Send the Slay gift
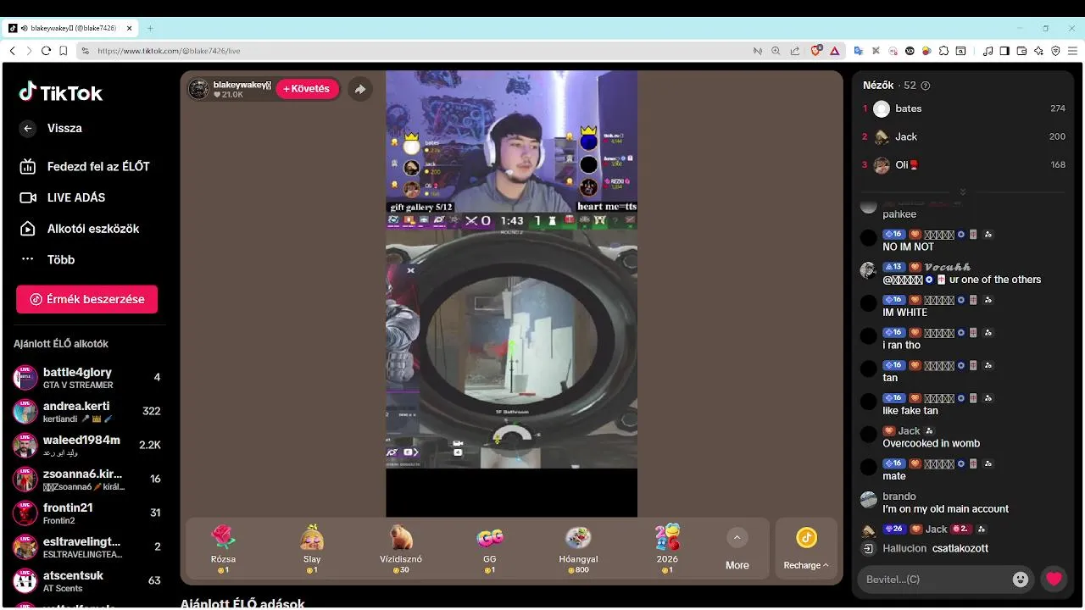This screenshot has width=1085, height=610. point(312,549)
